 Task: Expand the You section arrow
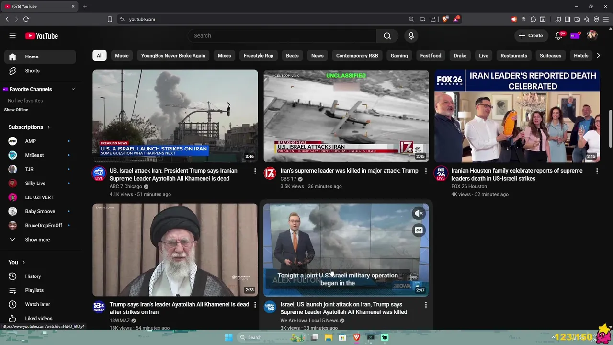(23, 262)
